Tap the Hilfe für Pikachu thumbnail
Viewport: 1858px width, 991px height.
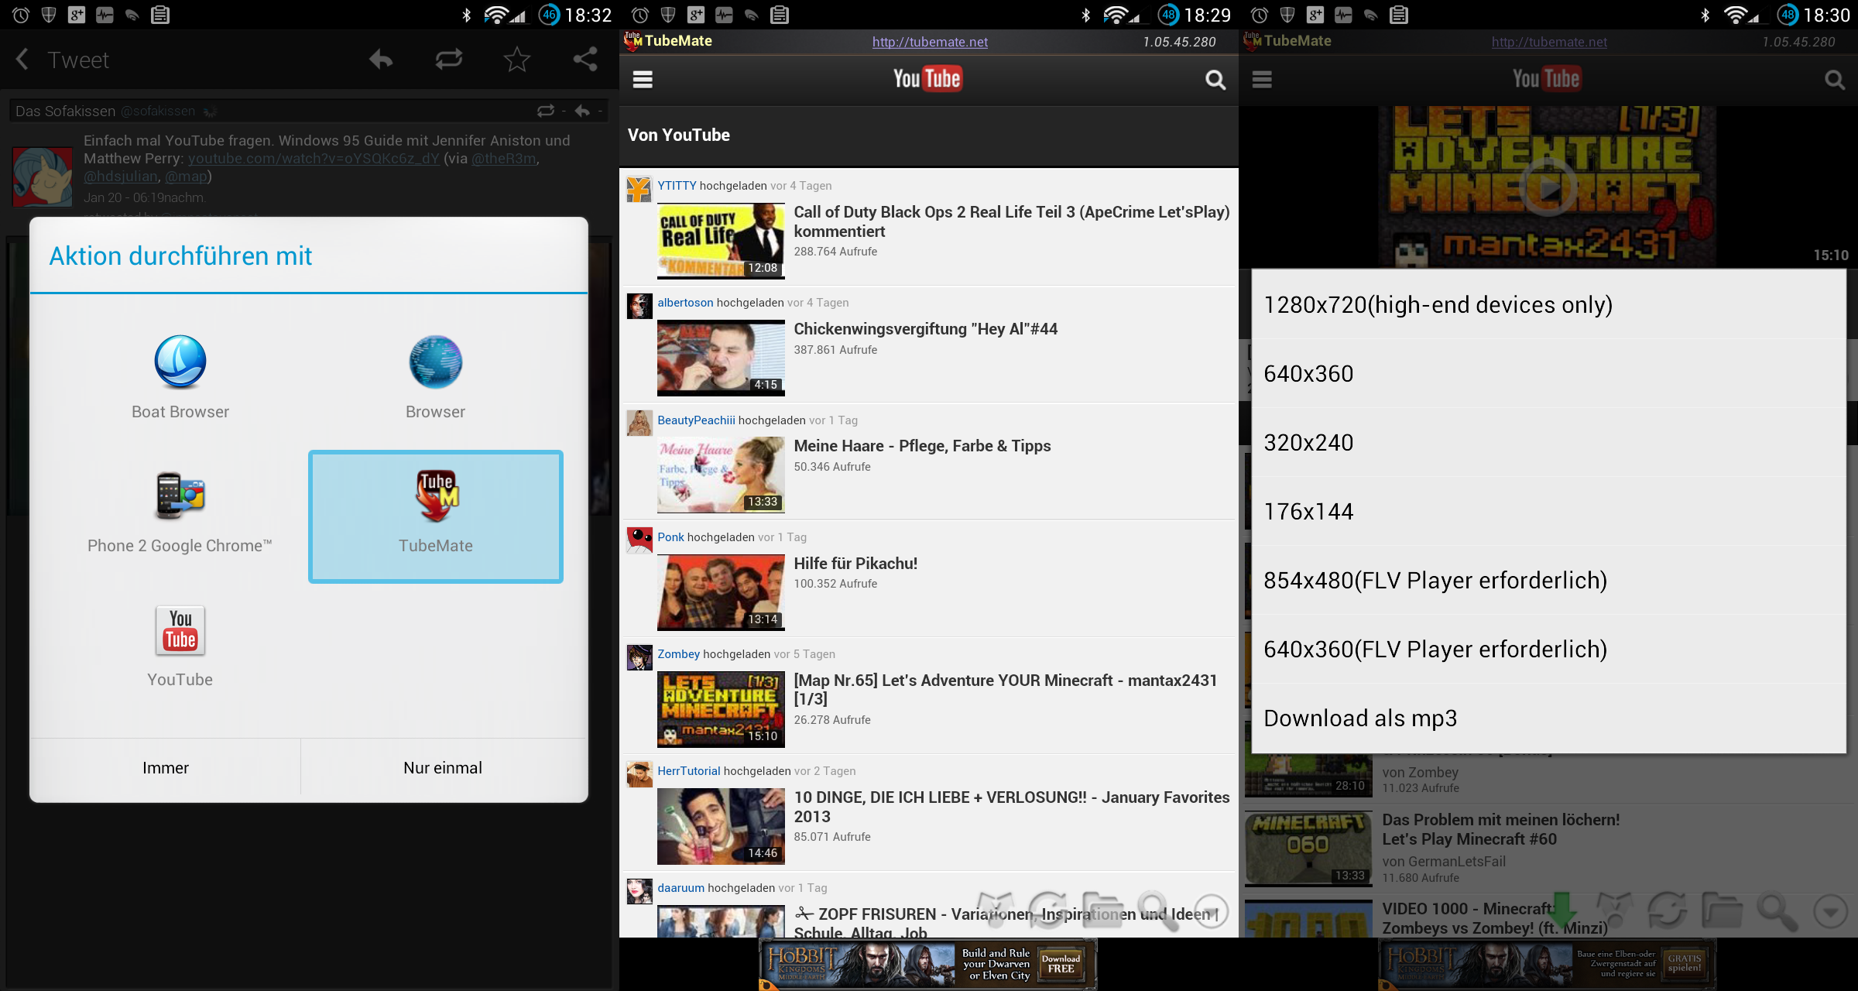coord(721,592)
